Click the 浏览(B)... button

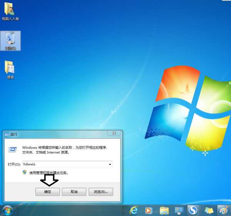click(x=101, y=192)
